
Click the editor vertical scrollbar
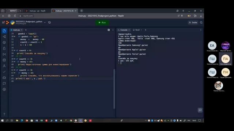114,89
